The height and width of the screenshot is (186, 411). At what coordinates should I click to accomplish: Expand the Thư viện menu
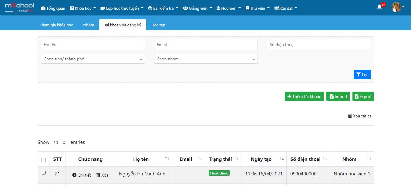coord(258,8)
